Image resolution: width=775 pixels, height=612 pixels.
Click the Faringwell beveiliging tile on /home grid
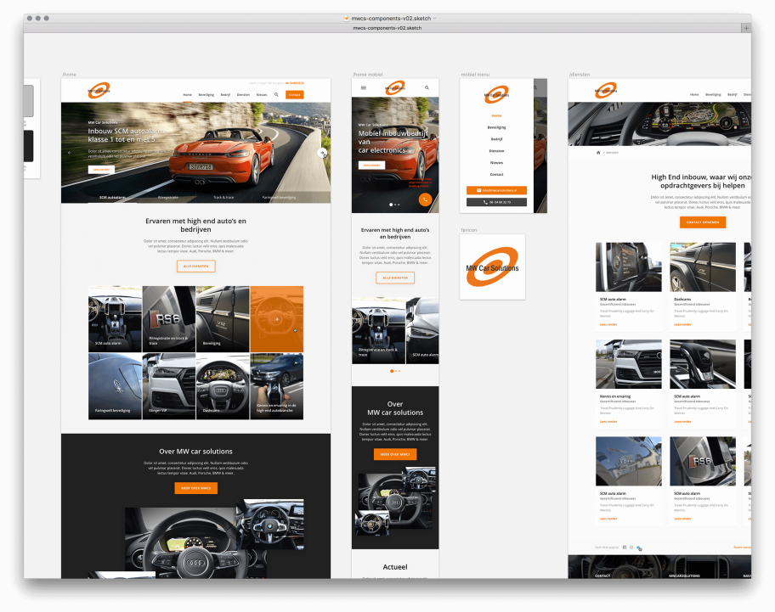coord(115,386)
